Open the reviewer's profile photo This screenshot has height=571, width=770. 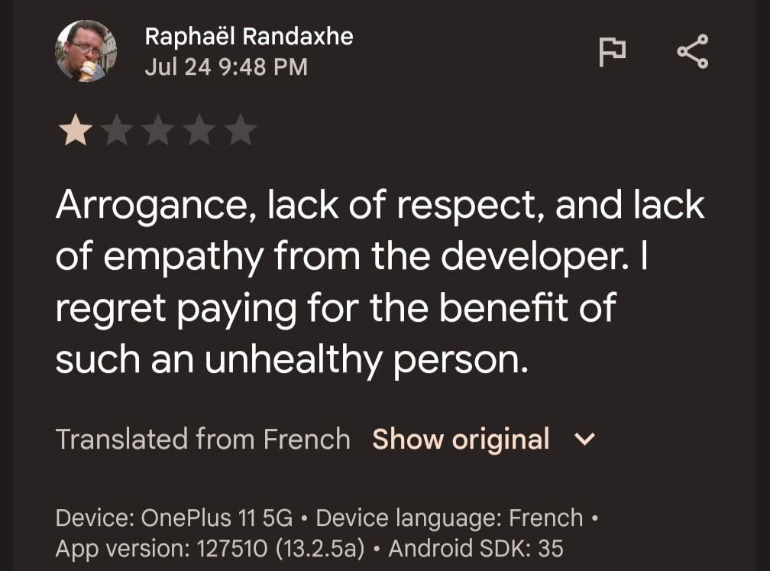(x=86, y=51)
